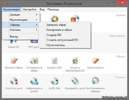Open the Помощь menu
Viewport: 129px width, 100px height.
[53, 9]
